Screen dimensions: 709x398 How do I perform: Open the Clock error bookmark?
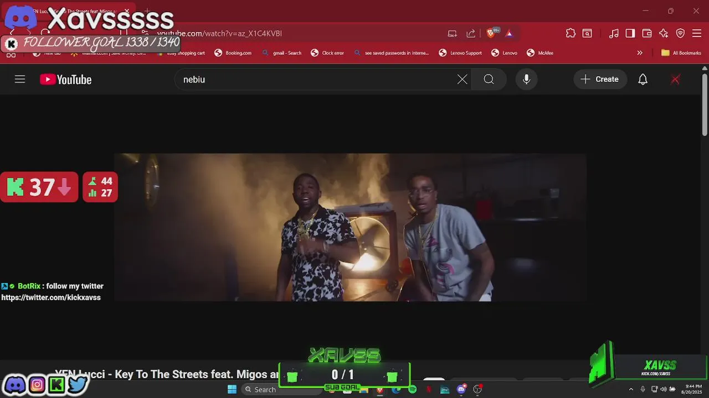pyautogui.click(x=327, y=53)
